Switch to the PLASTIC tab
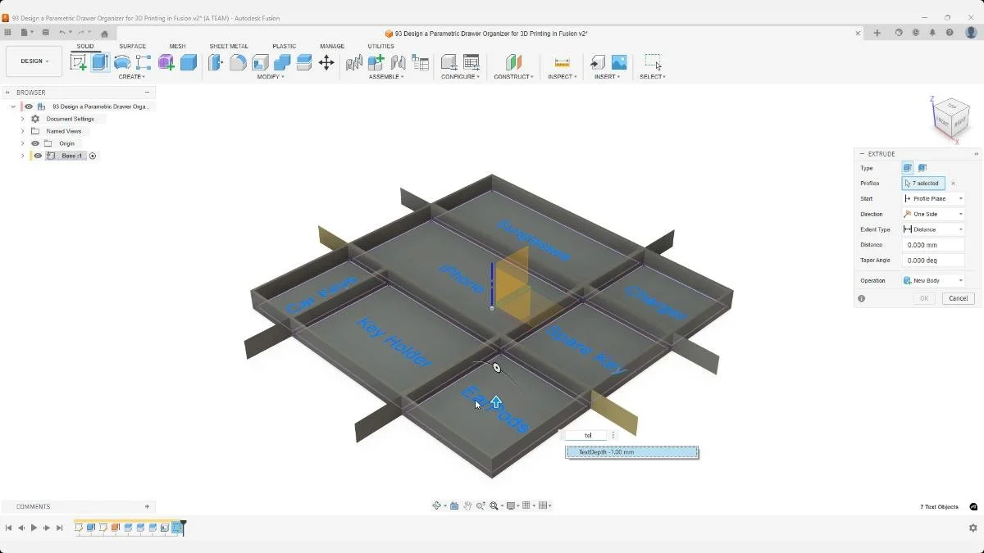 tap(284, 47)
